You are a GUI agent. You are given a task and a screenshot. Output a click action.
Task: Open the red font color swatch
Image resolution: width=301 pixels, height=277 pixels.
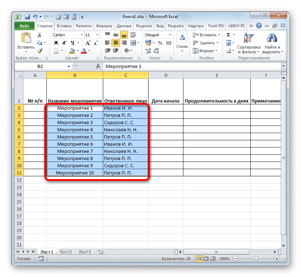click(x=83, y=51)
